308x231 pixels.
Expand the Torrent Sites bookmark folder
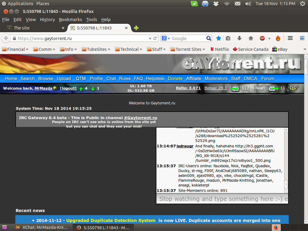point(188,49)
